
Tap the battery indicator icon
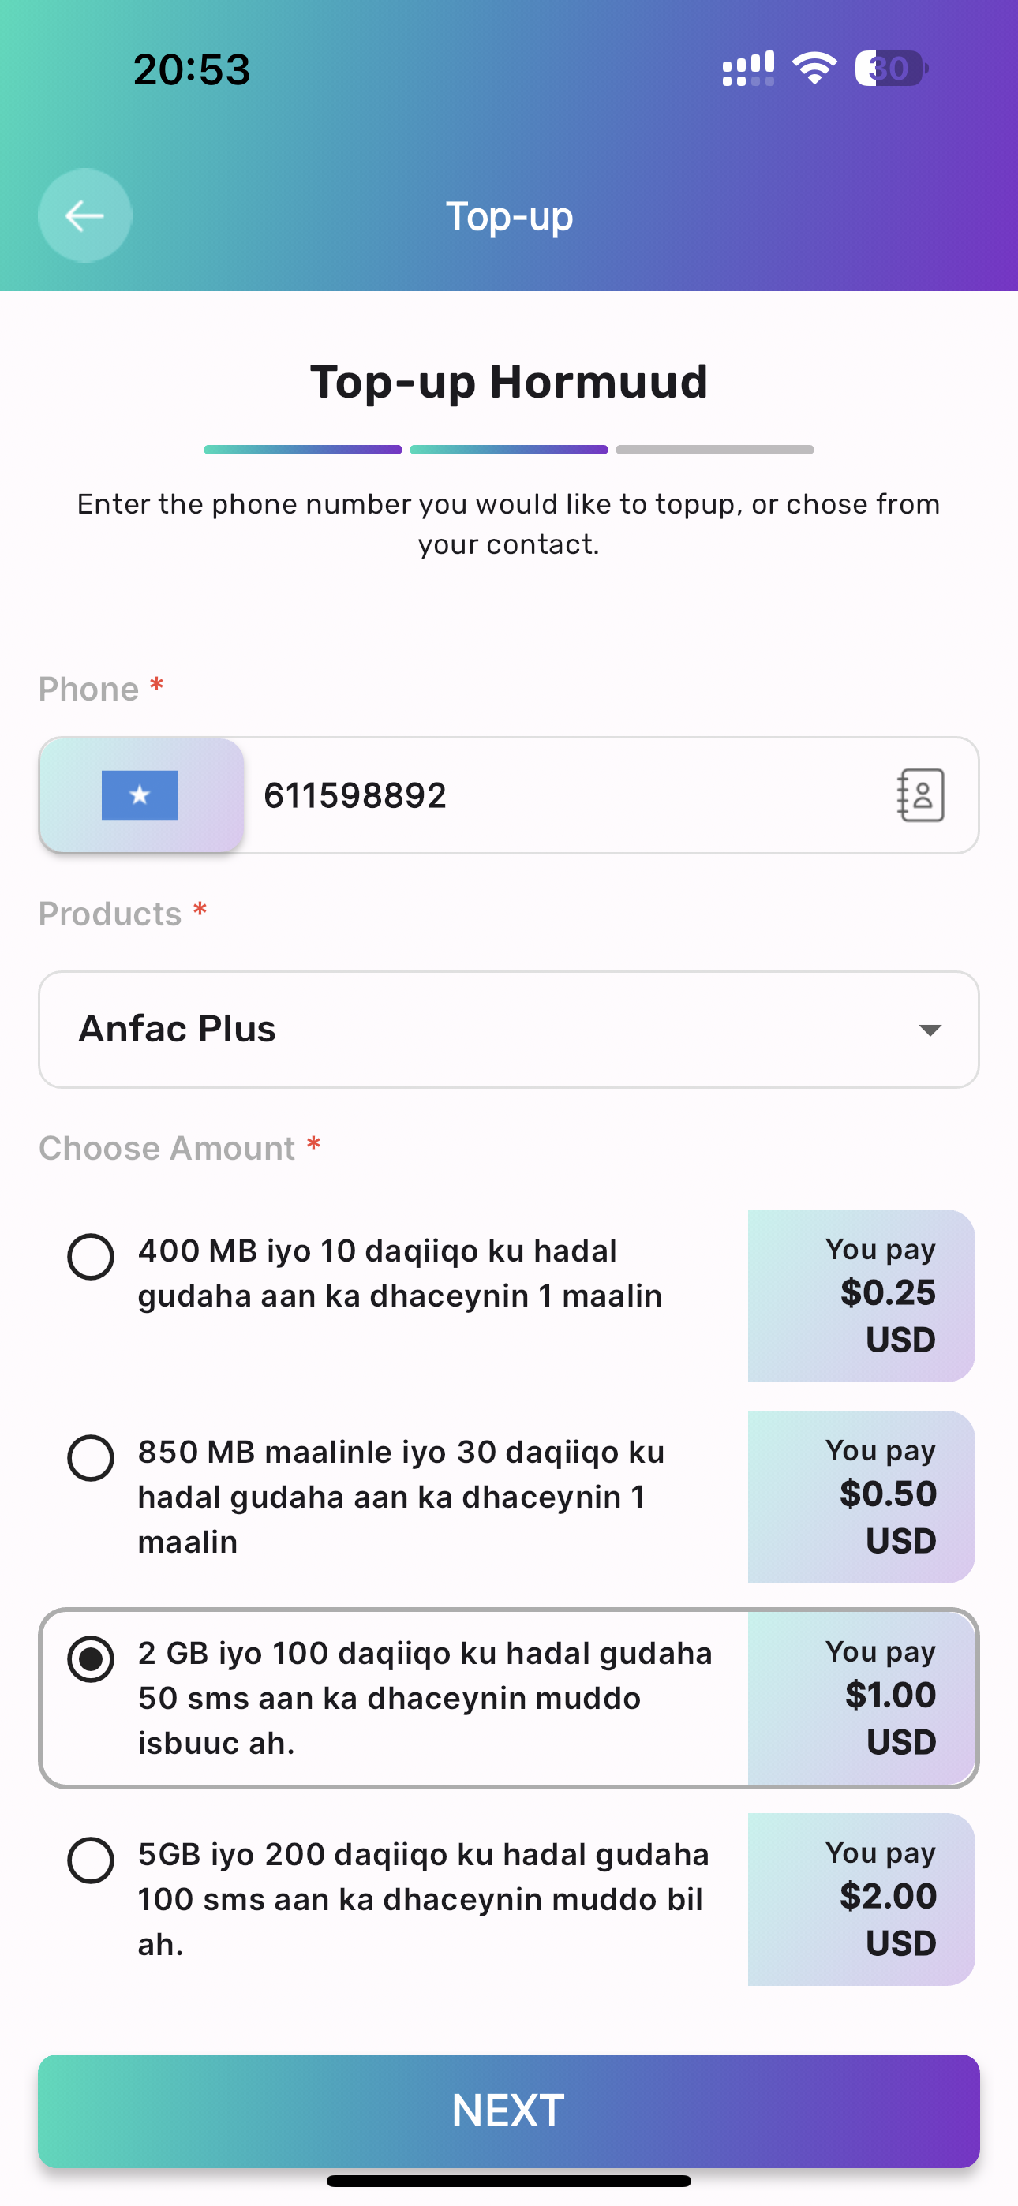(x=891, y=69)
